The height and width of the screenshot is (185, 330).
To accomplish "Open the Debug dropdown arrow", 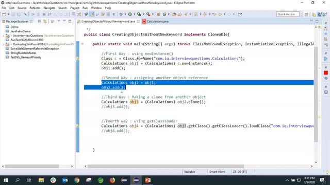I will [x=125, y=14].
